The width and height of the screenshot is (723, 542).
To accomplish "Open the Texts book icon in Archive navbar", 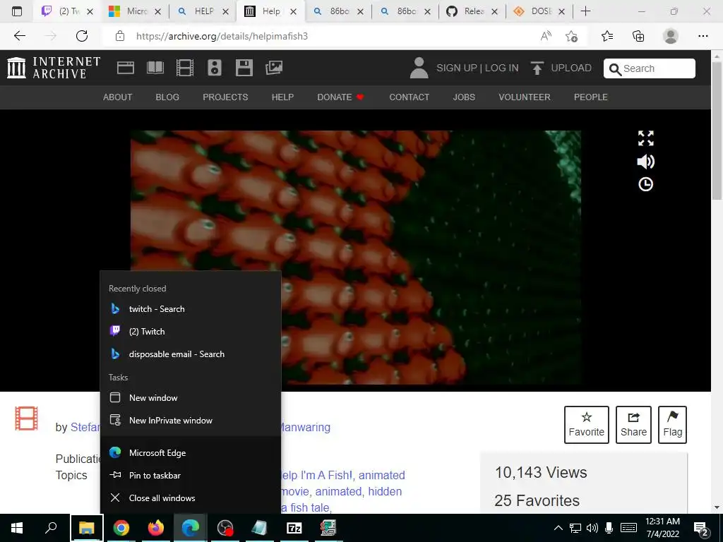I will click(155, 68).
